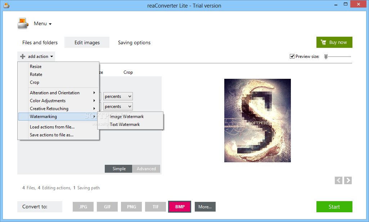Screen dimensions: 369x222
Task: Switch to Files and folders tab
Action: 40,42
